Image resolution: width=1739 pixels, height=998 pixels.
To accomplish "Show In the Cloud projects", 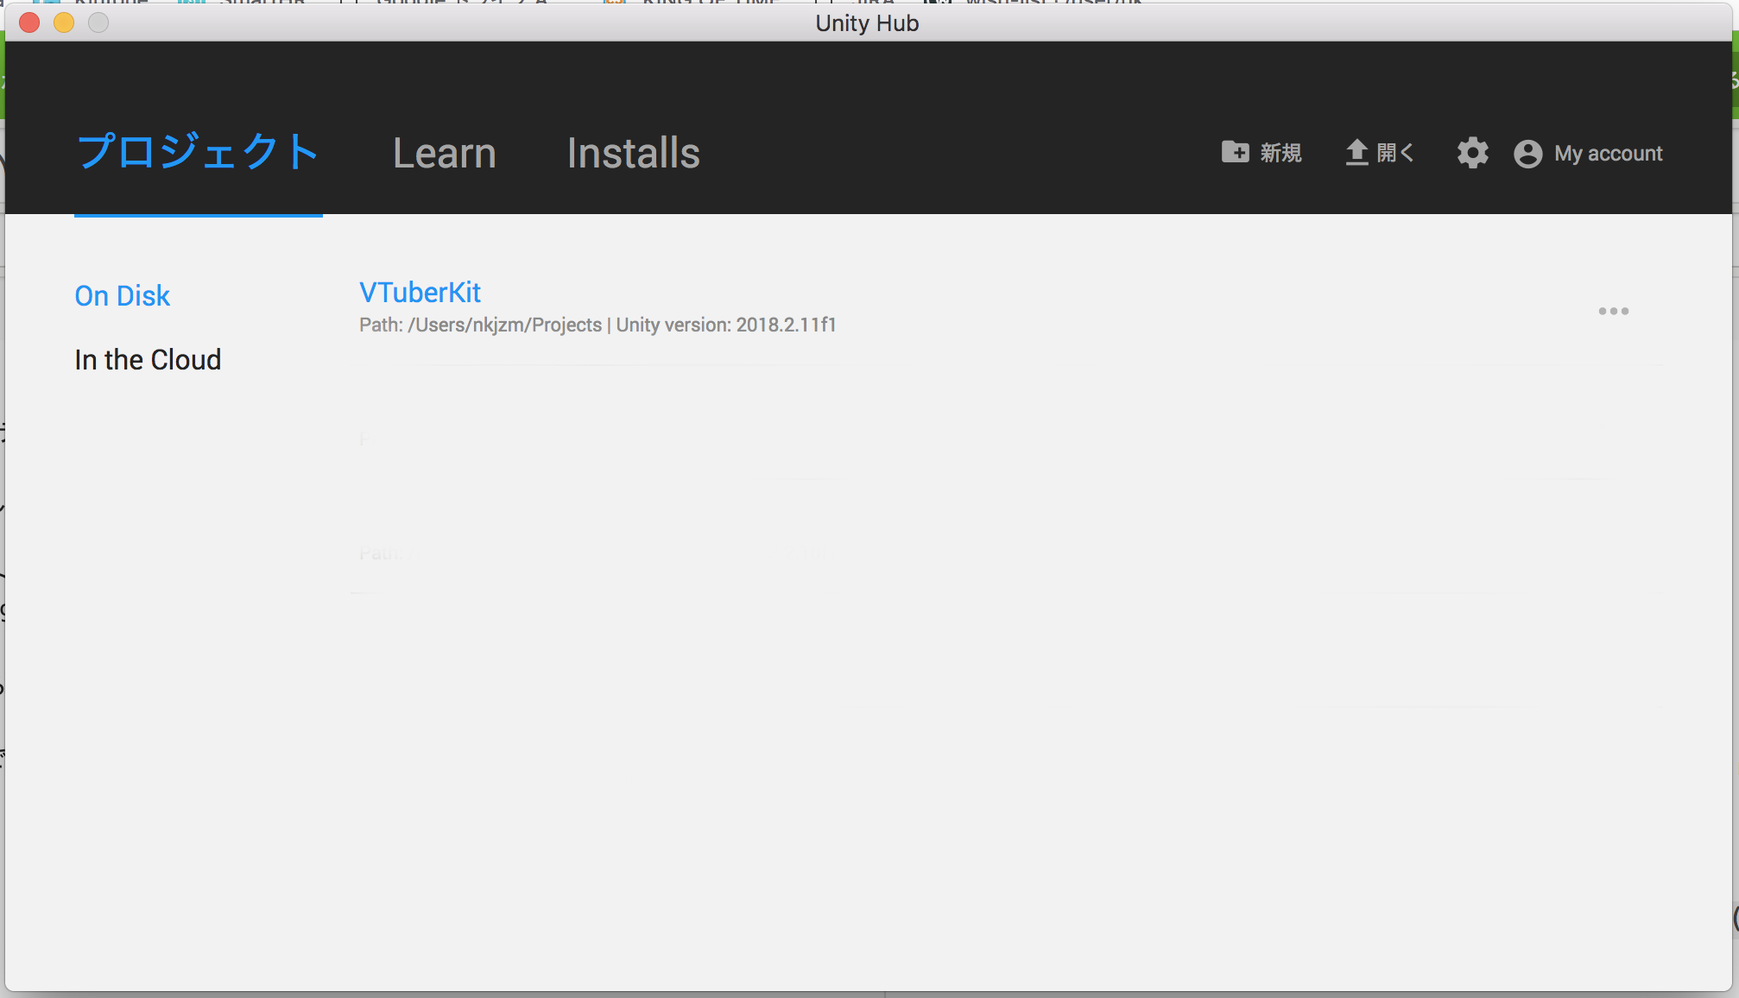I will (x=148, y=360).
